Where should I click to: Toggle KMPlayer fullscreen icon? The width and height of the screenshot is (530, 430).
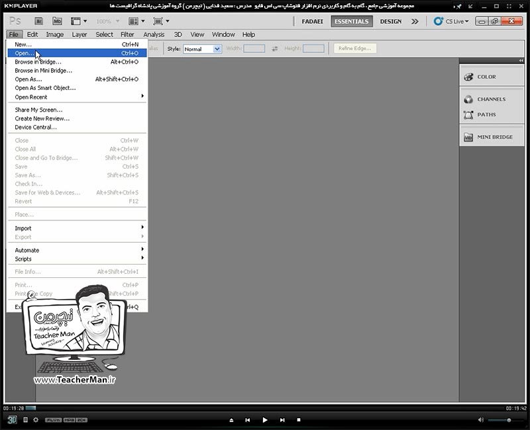[509, 6]
